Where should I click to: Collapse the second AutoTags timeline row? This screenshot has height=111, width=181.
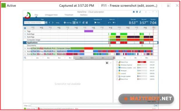[25, 37]
